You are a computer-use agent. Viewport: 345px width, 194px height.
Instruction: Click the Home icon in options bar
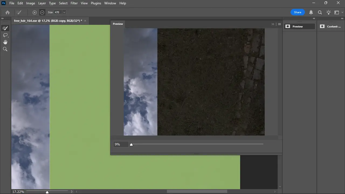[x=8, y=12]
